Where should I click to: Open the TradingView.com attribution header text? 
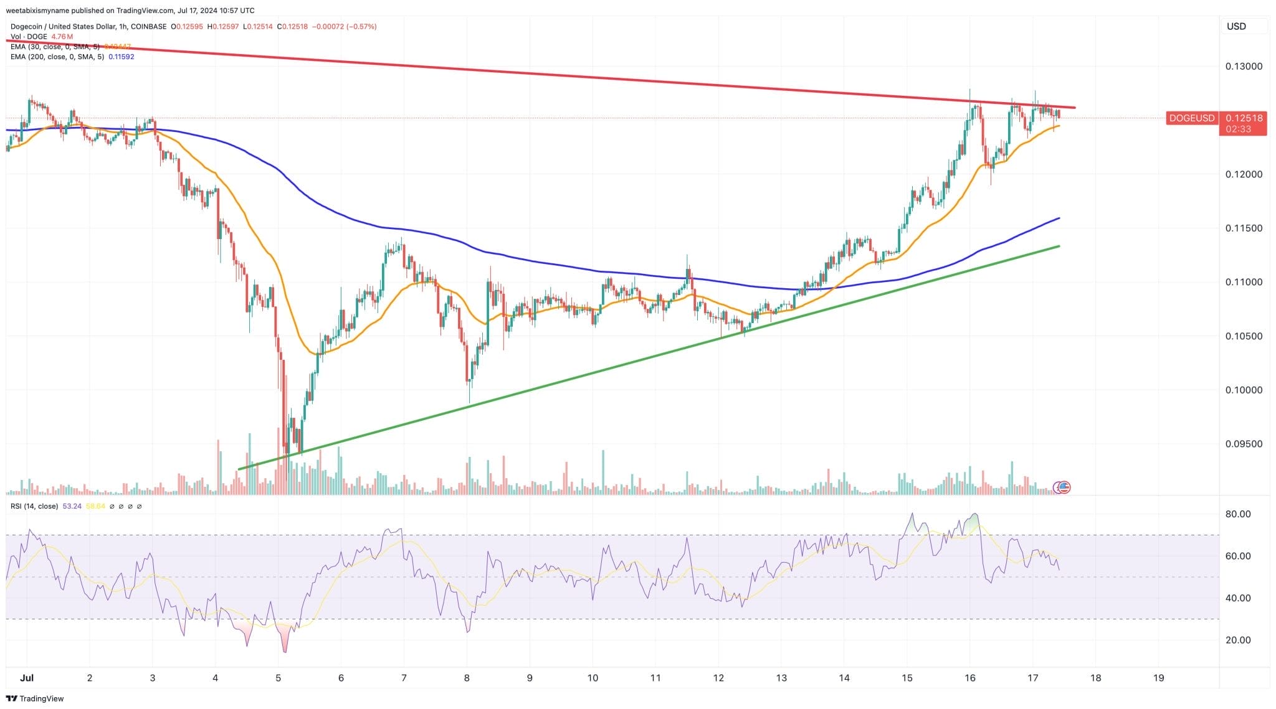click(131, 11)
